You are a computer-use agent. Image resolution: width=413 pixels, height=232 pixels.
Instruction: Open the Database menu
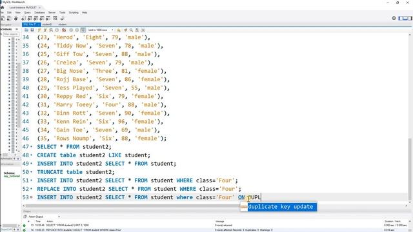pos(39,13)
